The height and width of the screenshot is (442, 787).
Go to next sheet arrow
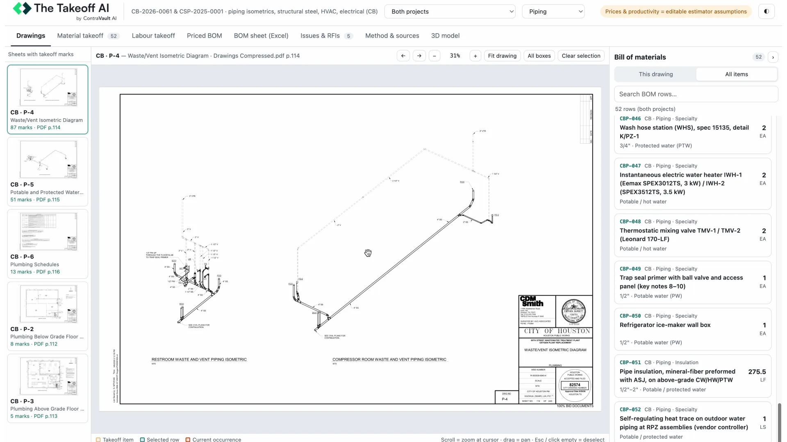coord(419,56)
